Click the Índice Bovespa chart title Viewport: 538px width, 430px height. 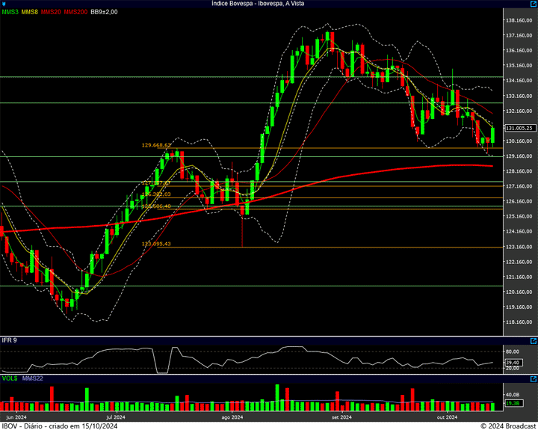268,4
